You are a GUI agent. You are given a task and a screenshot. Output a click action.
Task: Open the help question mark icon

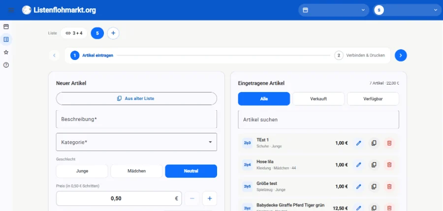6,65
